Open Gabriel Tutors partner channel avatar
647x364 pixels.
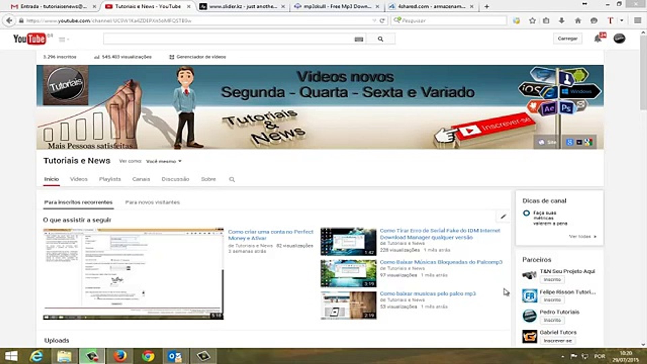click(x=529, y=336)
